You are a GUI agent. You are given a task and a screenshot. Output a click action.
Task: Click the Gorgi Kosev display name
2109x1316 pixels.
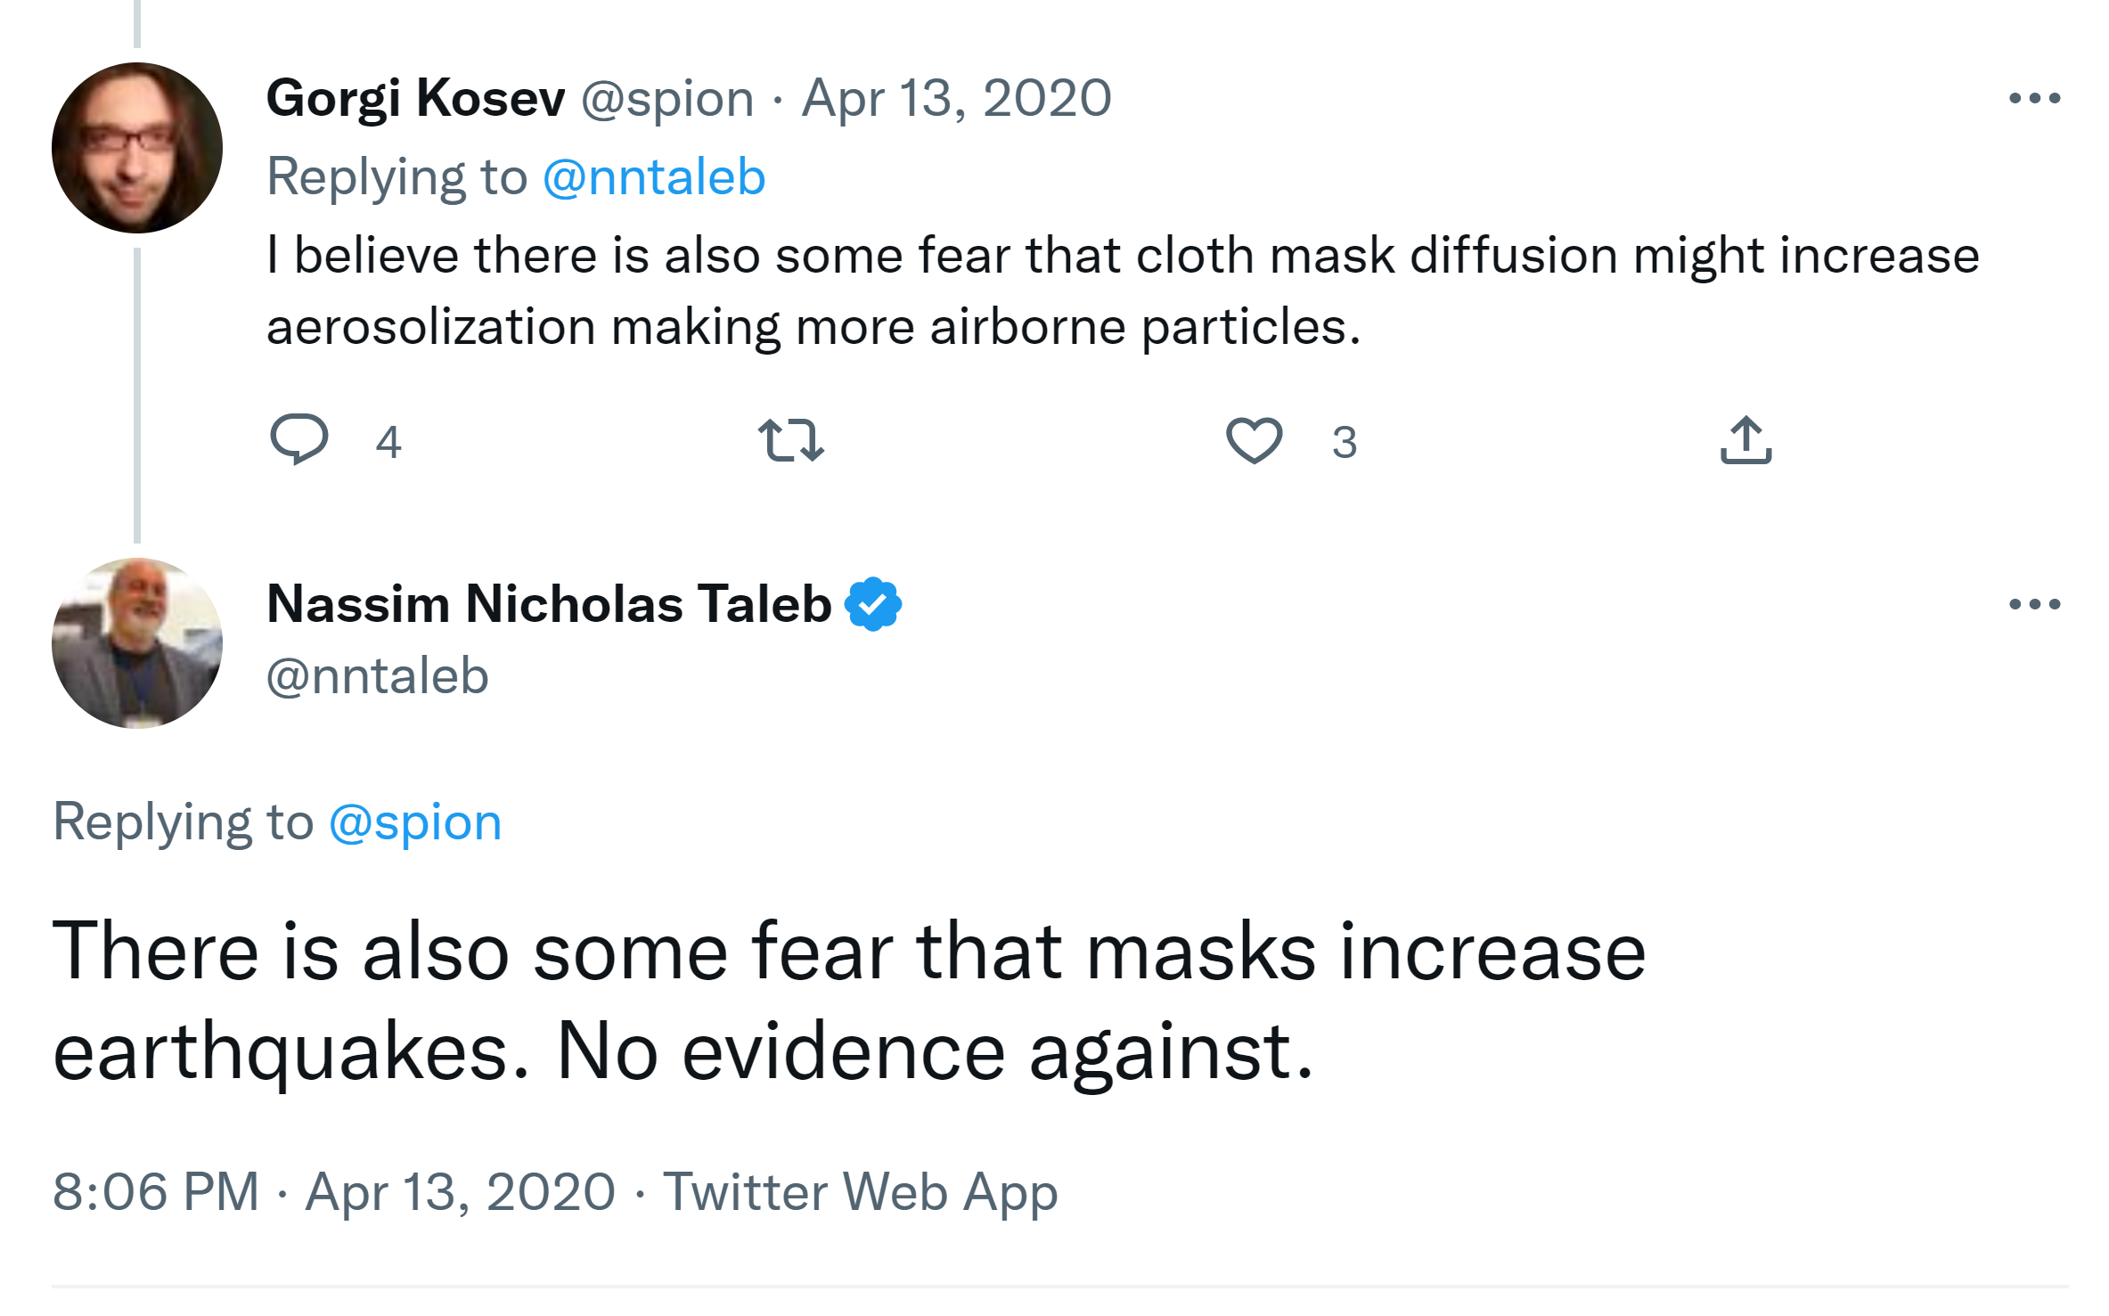point(415,98)
